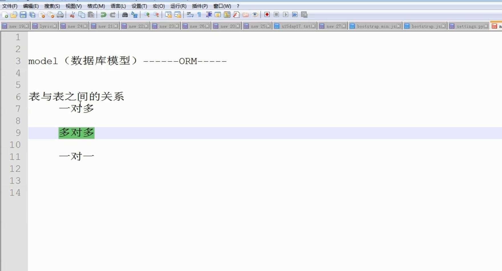Open the Function List icon
The height and width of the screenshot is (271, 502).
(x=236, y=15)
